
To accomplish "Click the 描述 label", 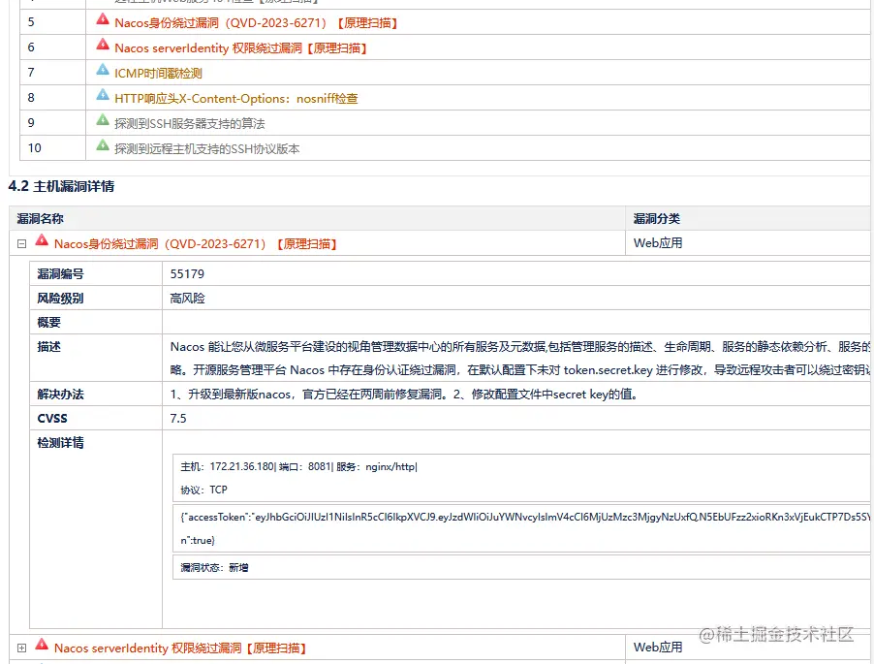I will 48,347.
